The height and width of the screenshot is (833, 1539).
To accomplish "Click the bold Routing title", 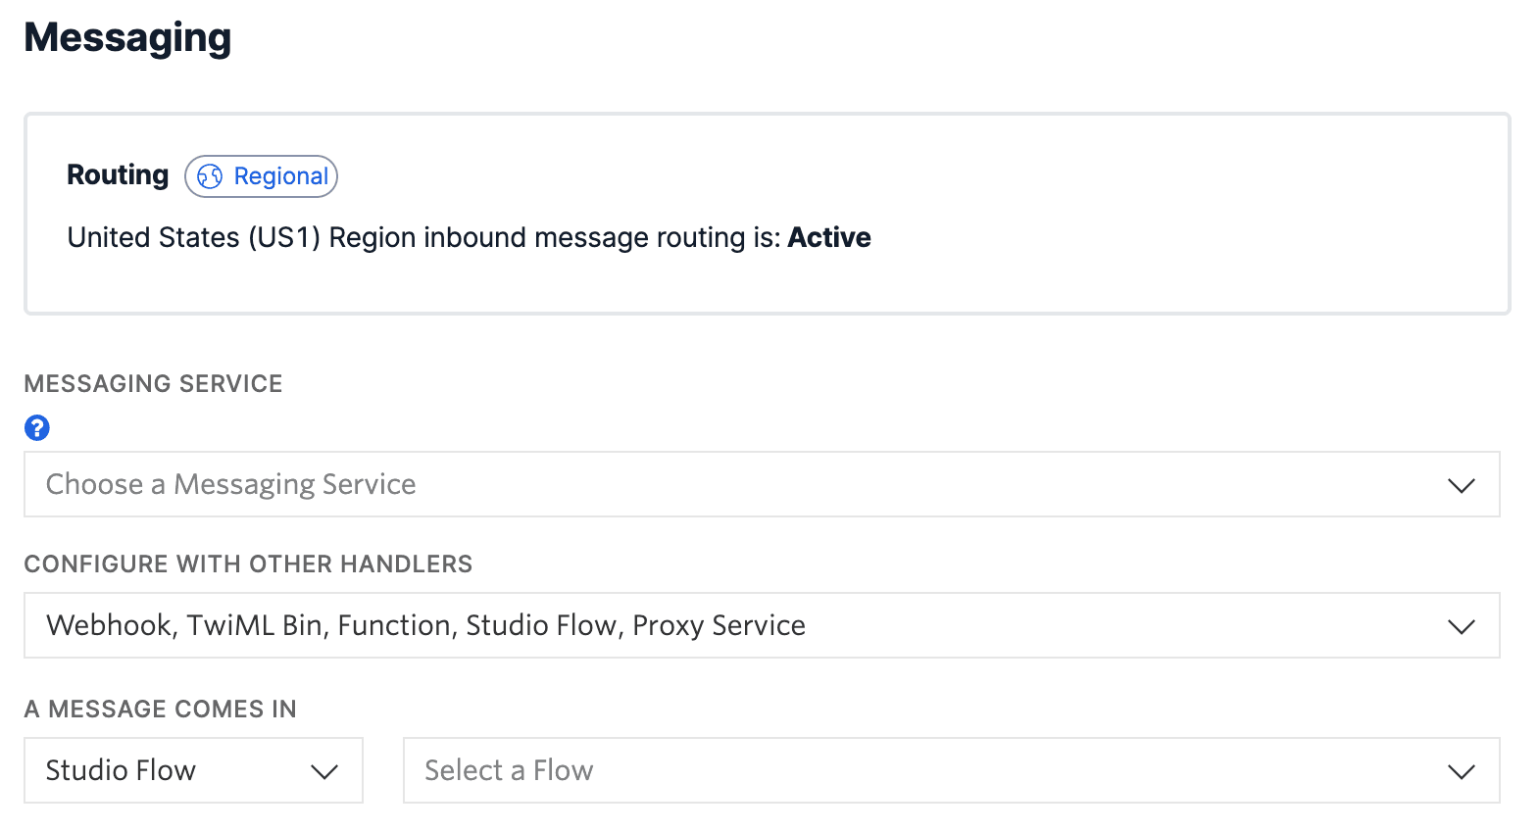I will [x=118, y=174].
